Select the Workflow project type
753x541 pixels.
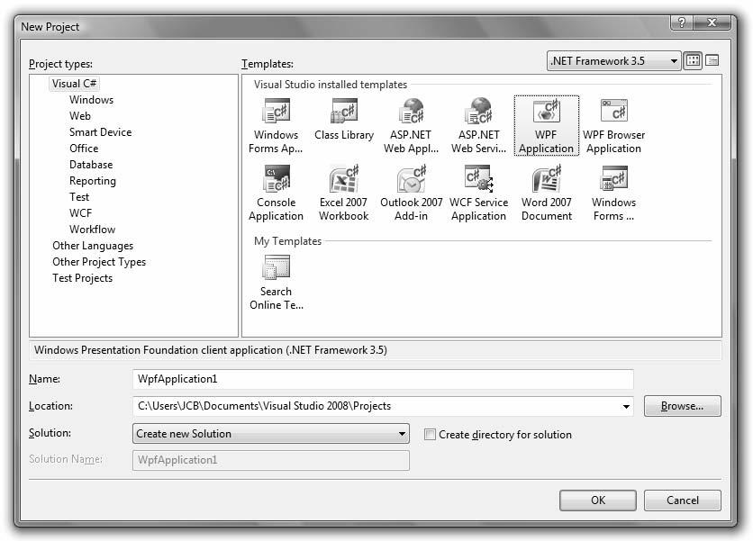coord(92,230)
